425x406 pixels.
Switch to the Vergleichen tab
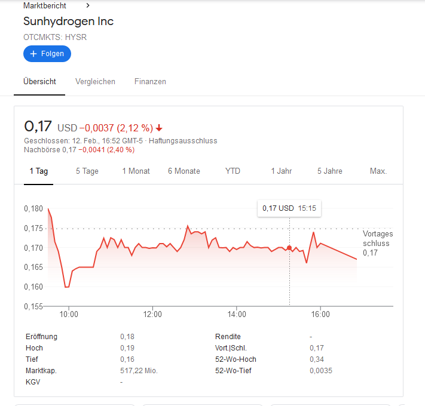tap(95, 81)
